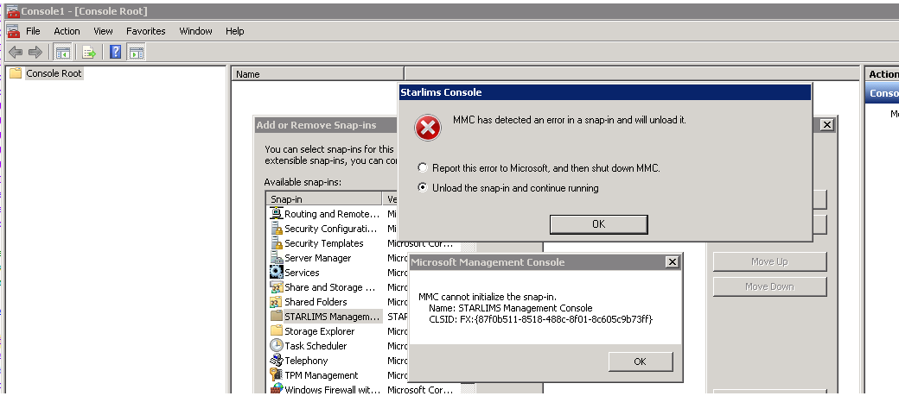Open the Action menu
Screen dimensions: 899x396
(67, 31)
